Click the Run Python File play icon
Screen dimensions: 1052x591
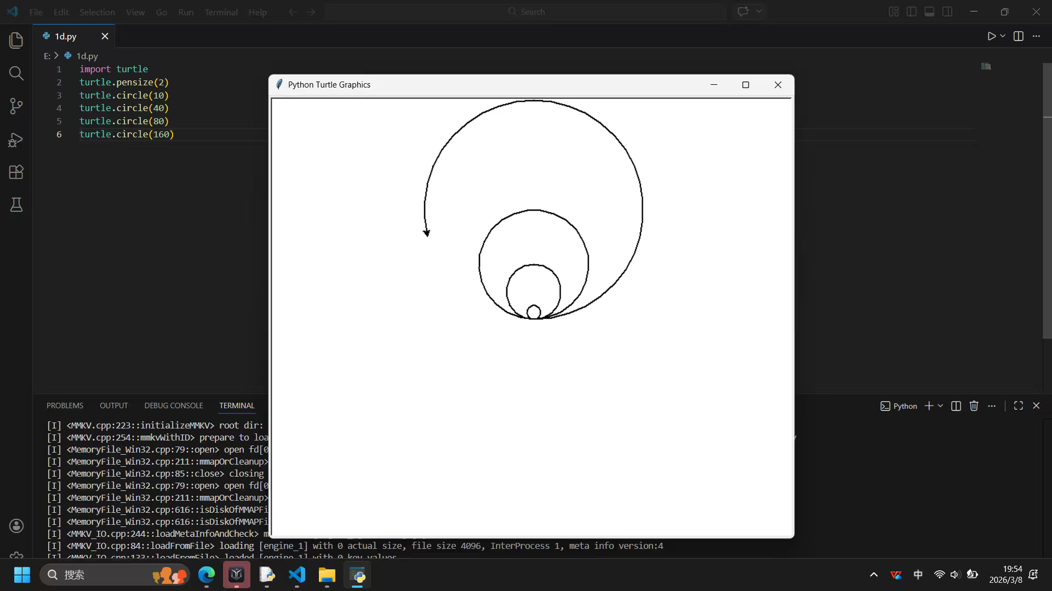991,36
